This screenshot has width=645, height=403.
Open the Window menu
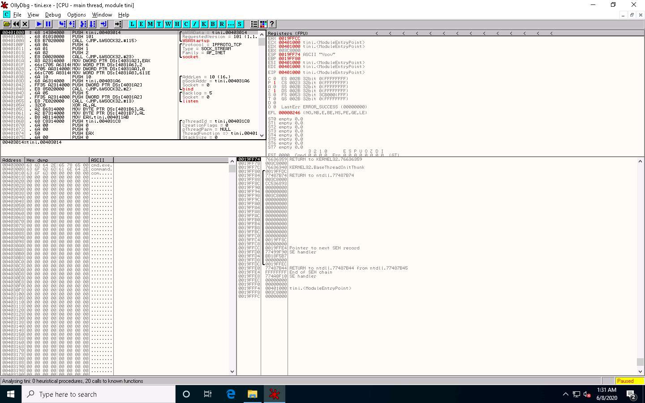pos(102,15)
